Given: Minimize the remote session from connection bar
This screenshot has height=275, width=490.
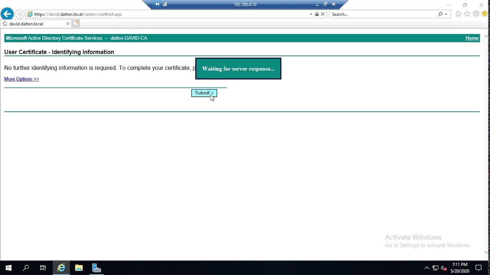Looking at the screenshot, I should click(317, 5).
